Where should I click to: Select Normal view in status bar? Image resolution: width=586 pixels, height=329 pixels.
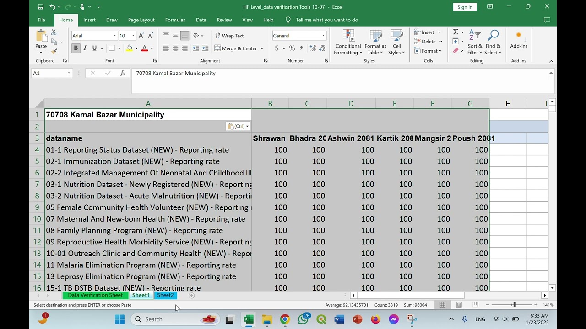442,305
